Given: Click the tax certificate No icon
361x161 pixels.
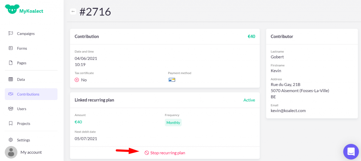Looking at the screenshot, I should [x=77, y=80].
